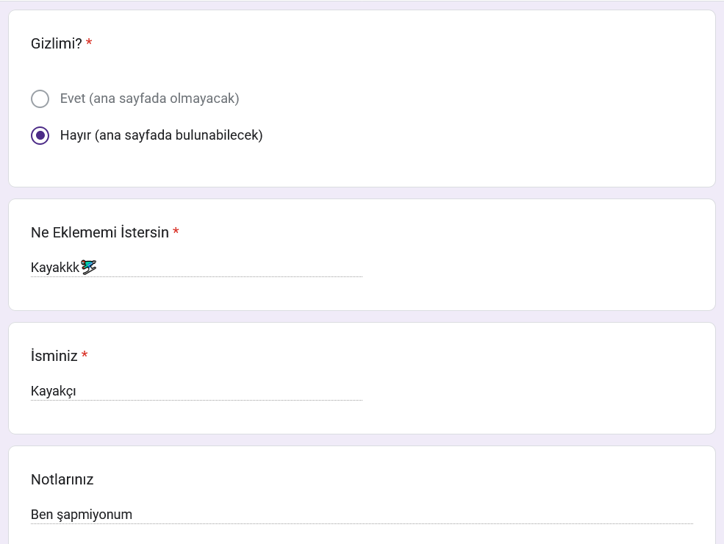Viewport: 724px width, 544px height.
Task: Click the "İsminiz" question title
Action: [54, 356]
